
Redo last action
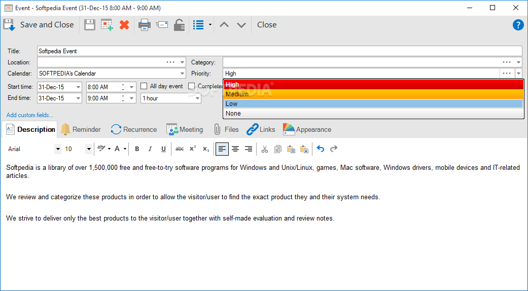[x=334, y=149]
